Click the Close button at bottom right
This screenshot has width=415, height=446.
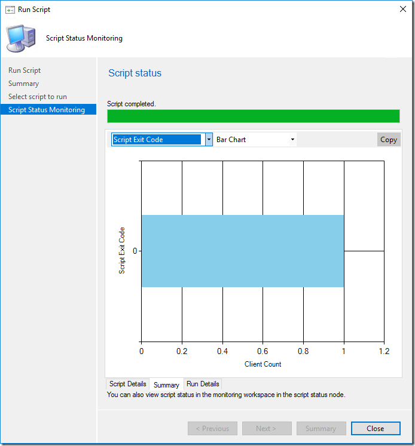[x=375, y=428]
